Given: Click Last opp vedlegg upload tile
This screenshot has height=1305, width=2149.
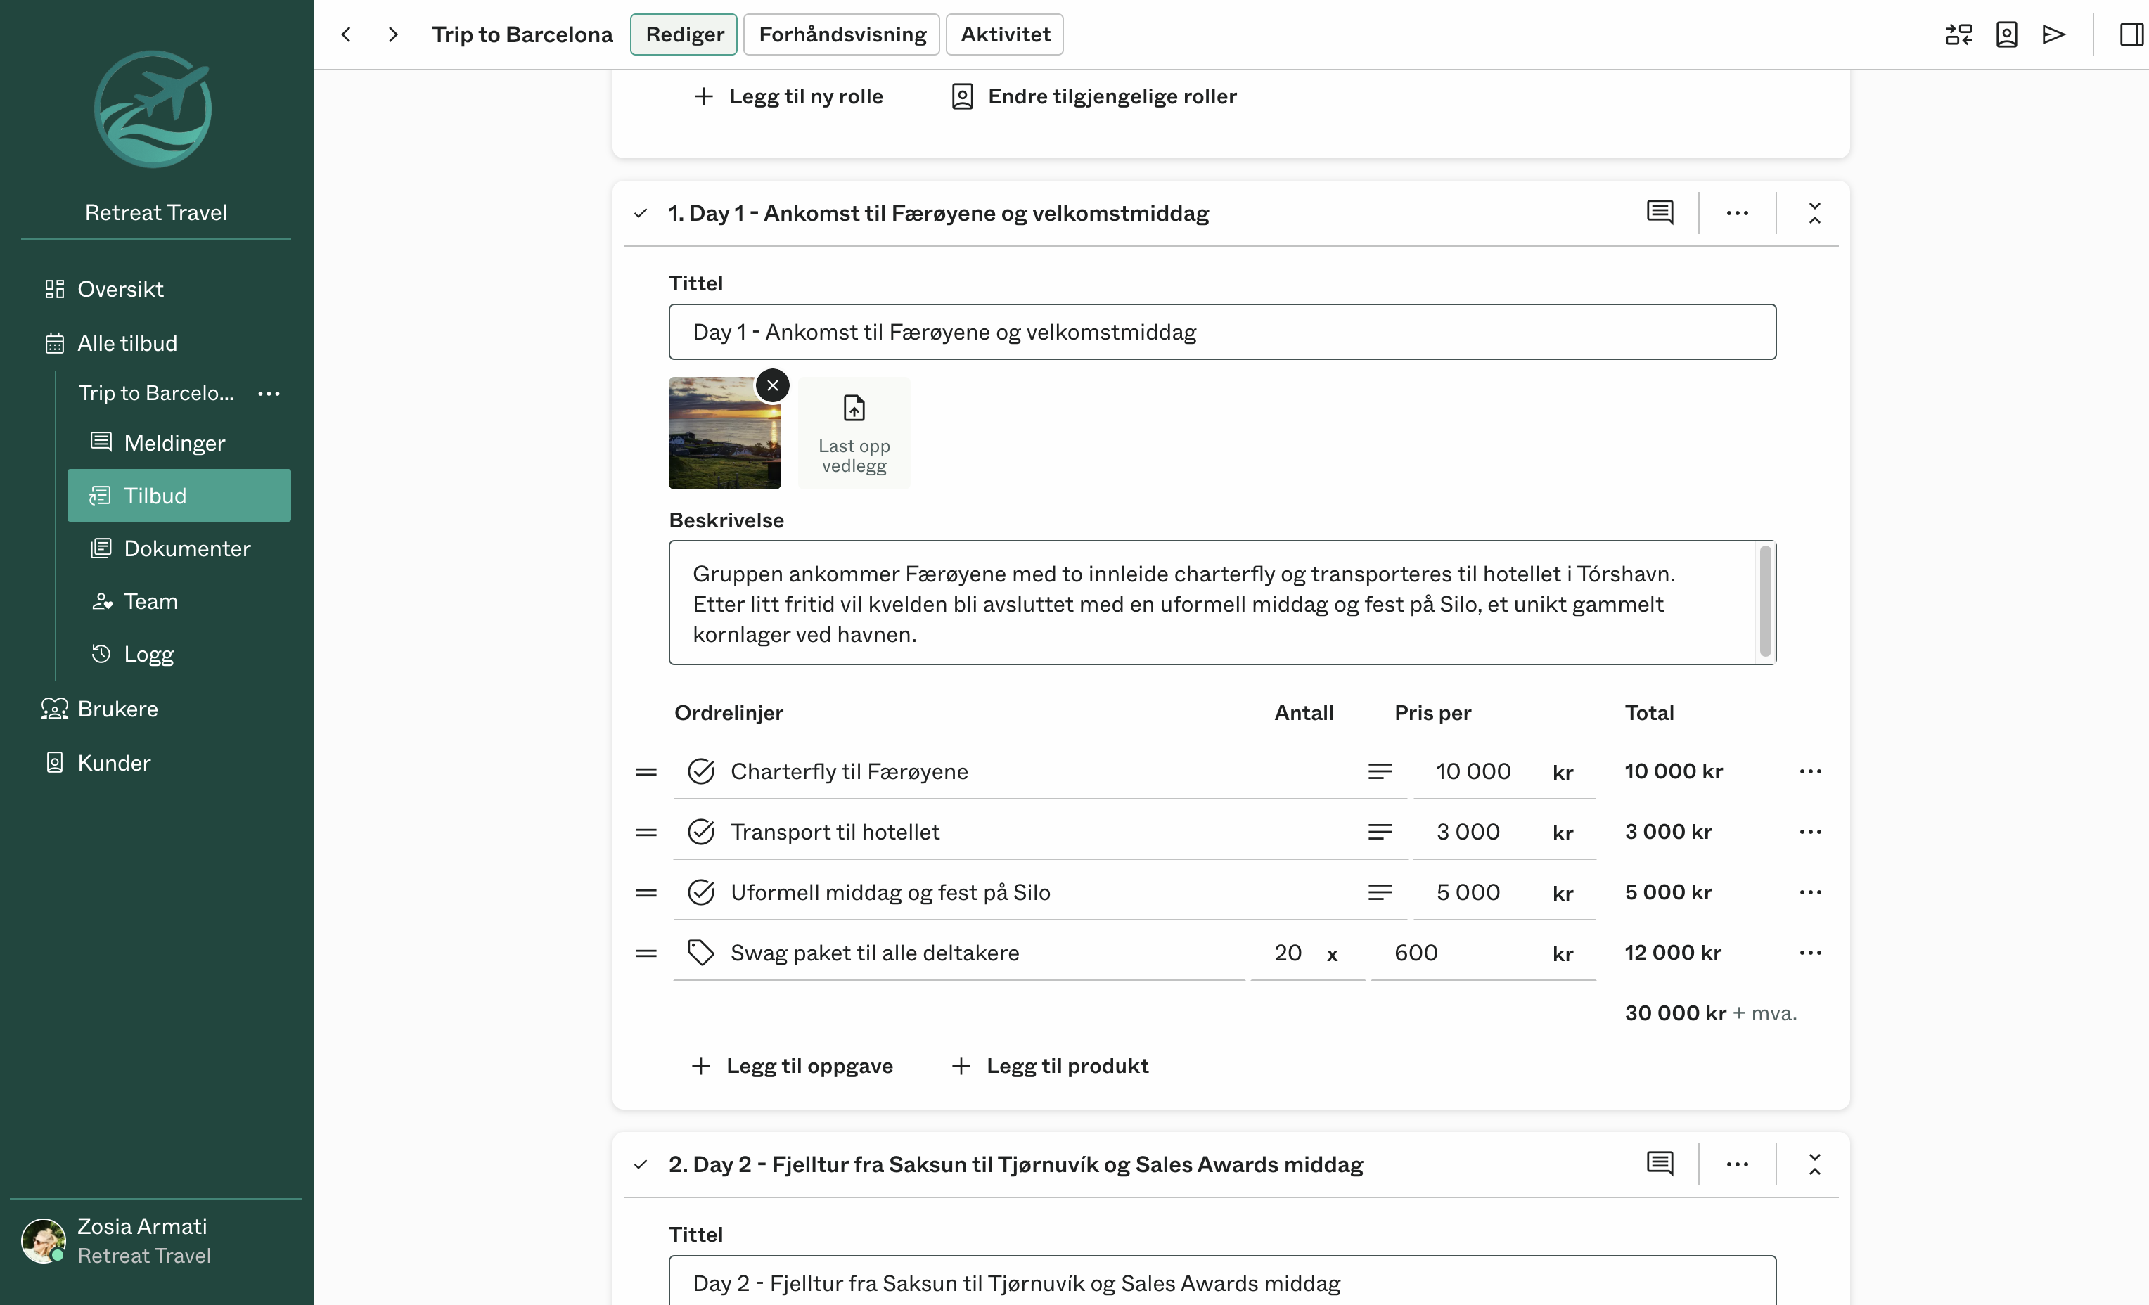Looking at the screenshot, I should point(853,432).
